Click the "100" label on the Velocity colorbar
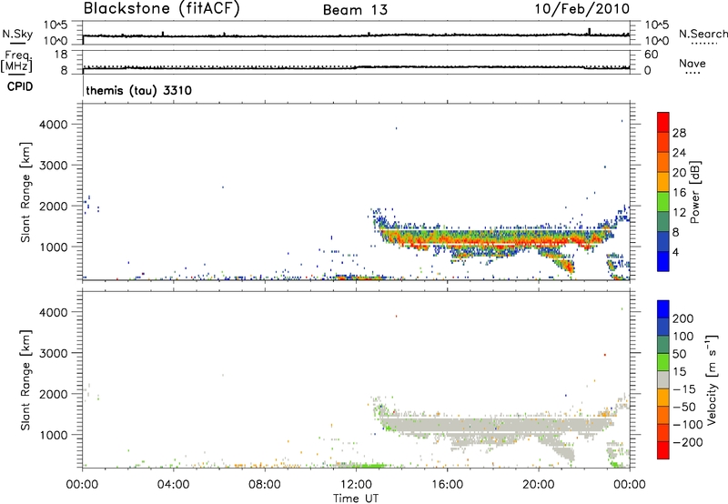The image size is (728, 504). point(683,336)
